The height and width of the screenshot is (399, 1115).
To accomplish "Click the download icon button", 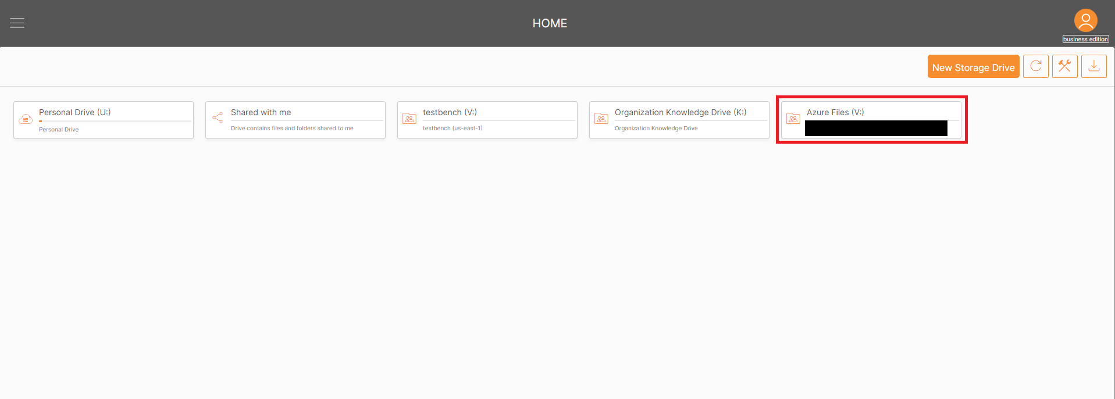I will (x=1093, y=66).
